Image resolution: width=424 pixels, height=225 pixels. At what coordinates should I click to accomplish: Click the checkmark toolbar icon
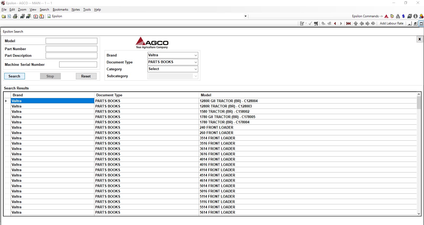click(310, 23)
